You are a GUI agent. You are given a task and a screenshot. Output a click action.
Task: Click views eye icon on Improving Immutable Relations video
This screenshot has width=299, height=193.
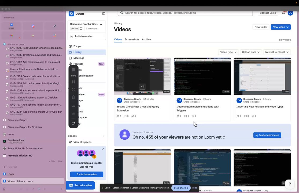(178, 116)
